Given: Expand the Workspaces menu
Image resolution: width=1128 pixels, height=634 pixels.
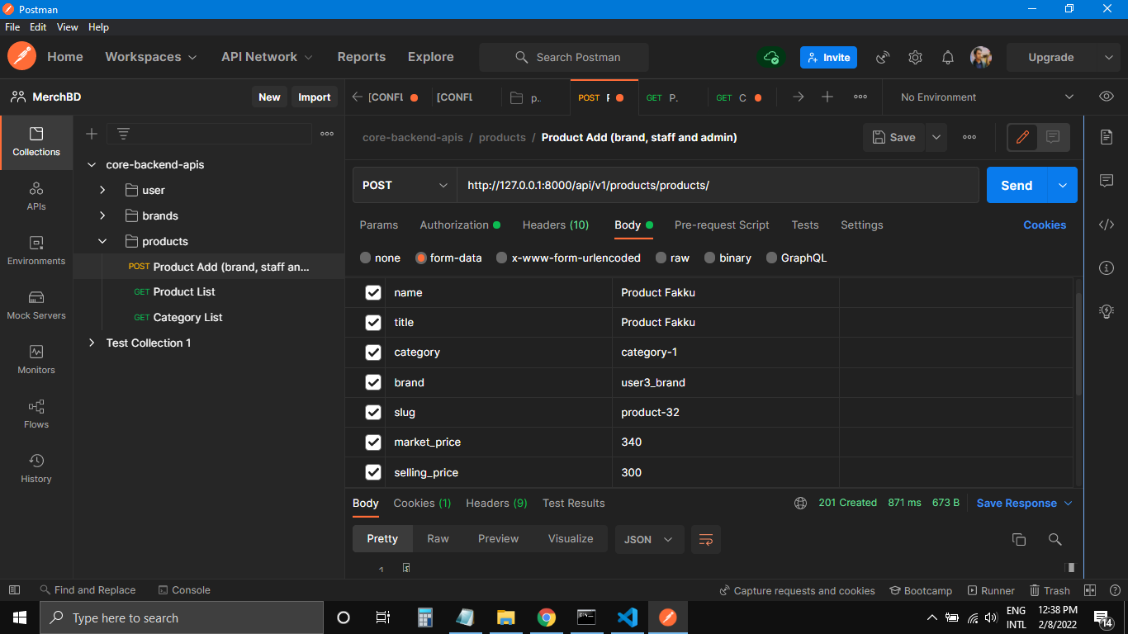Looking at the screenshot, I should [x=151, y=57].
